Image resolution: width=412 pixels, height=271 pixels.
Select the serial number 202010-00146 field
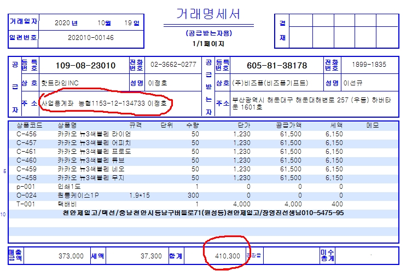pyautogui.click(x=91, y=38)
